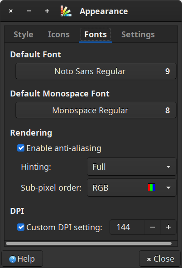Screen dimensions: 182x268
Task: Minimize the Appearance window
Action: tap(29, 11)
